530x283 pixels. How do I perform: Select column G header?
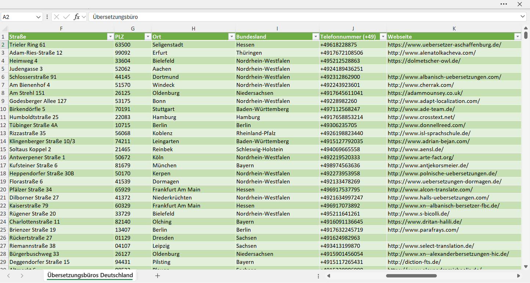pos(133,29)
